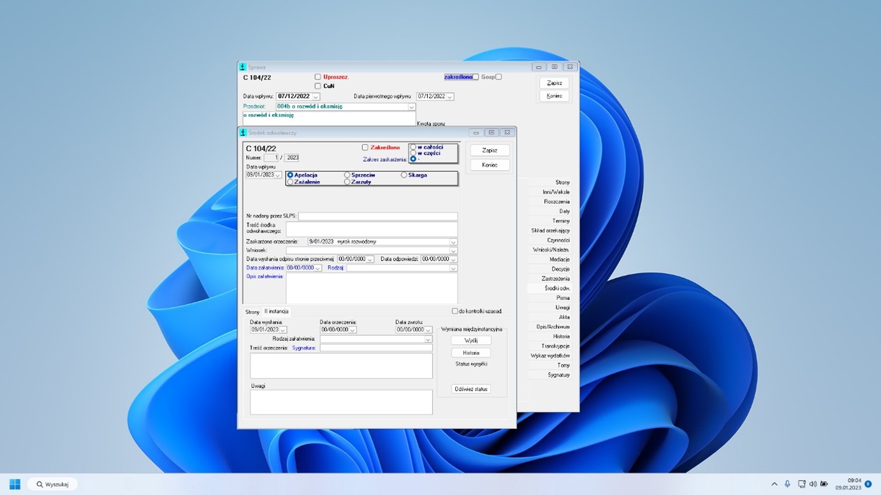The height and width of the screenshot is (495, 881).
Task: Click the Sprawa window title icon
Action: click(x=242, y=67)
